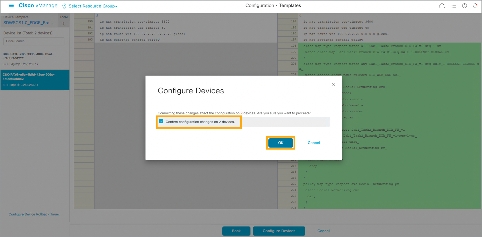
Task: Click line 197 'ip nat settings central-policy'
Action: pos(333,40)
